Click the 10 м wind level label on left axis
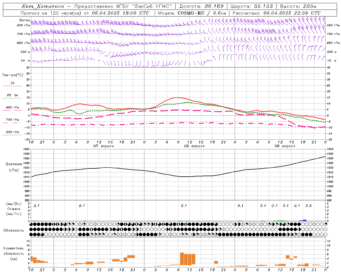Image resolution: width=341 pixels, height=272 pixels. pyautogui.click(x=25, y=61)
